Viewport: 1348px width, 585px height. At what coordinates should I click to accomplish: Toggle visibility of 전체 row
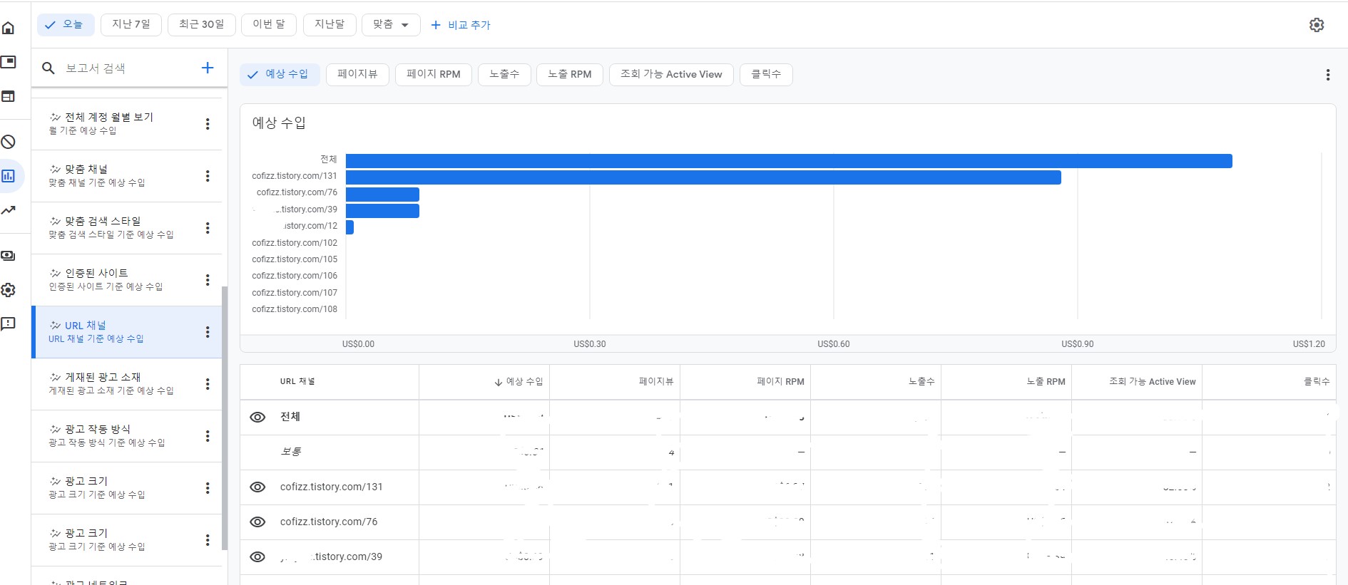click(x=258, y=417)
